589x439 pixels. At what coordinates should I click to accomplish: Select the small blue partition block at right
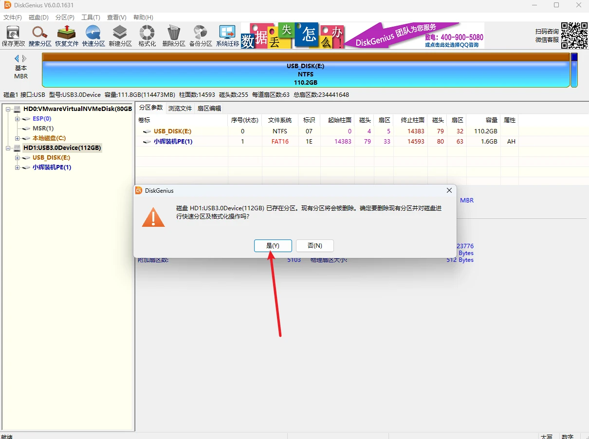click(x=574, y=71)
